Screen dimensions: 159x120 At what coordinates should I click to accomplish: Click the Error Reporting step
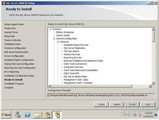[x=12, y=72]
